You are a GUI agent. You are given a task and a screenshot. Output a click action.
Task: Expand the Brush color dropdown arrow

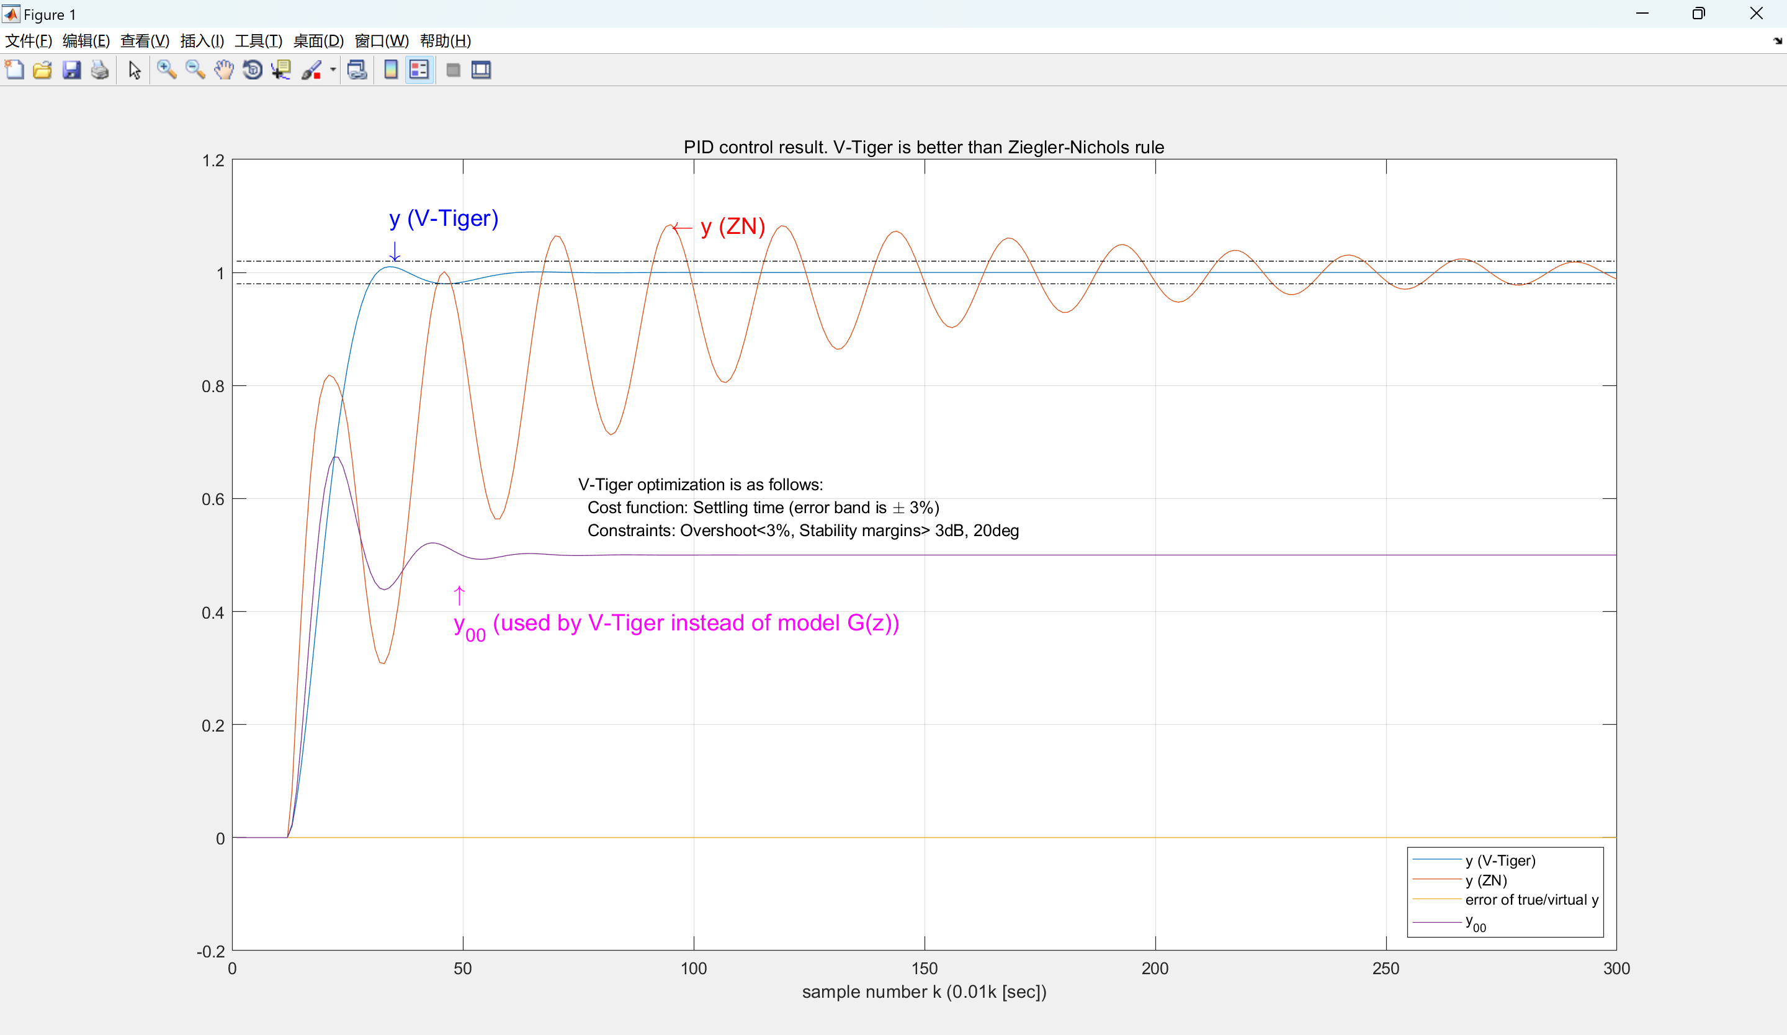click(333, 69)
